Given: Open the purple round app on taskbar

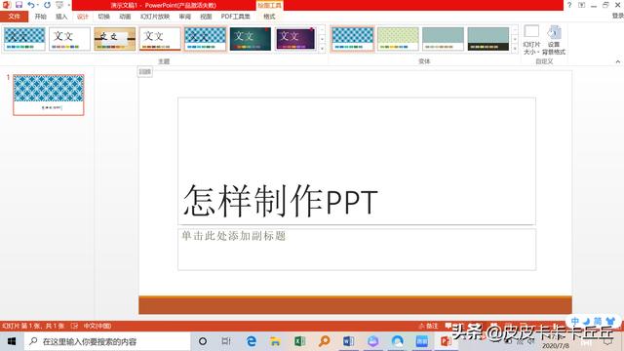Looking at the screenshot, I should pos(372,341).
